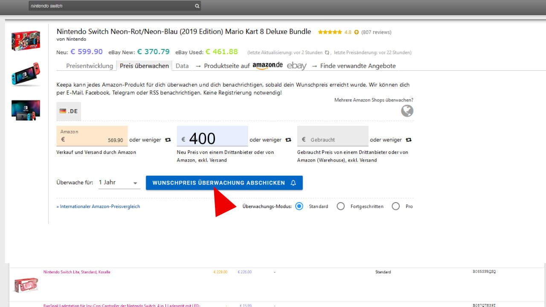
Task: Open the amazon.de product page logo
Action: click(267, 66)
